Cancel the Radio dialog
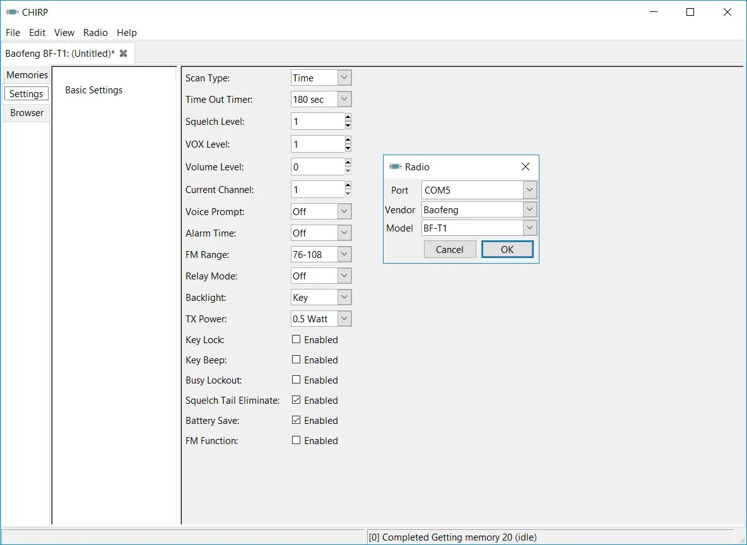Image resolution: width=747 pixels, height=545 pixels. (x=450, y=249)
